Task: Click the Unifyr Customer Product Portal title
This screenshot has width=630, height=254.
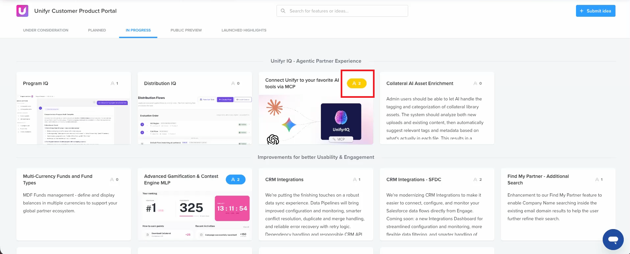Action: click(75, 11)
